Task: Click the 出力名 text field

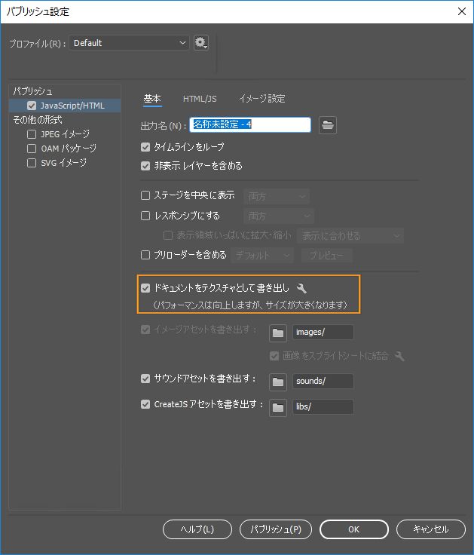Action: click(250, 125)
